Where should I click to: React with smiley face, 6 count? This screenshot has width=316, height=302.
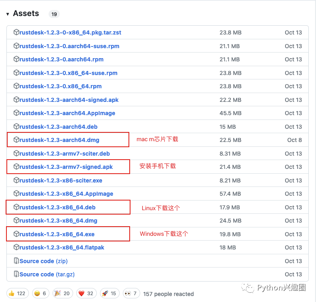[41, 293]
